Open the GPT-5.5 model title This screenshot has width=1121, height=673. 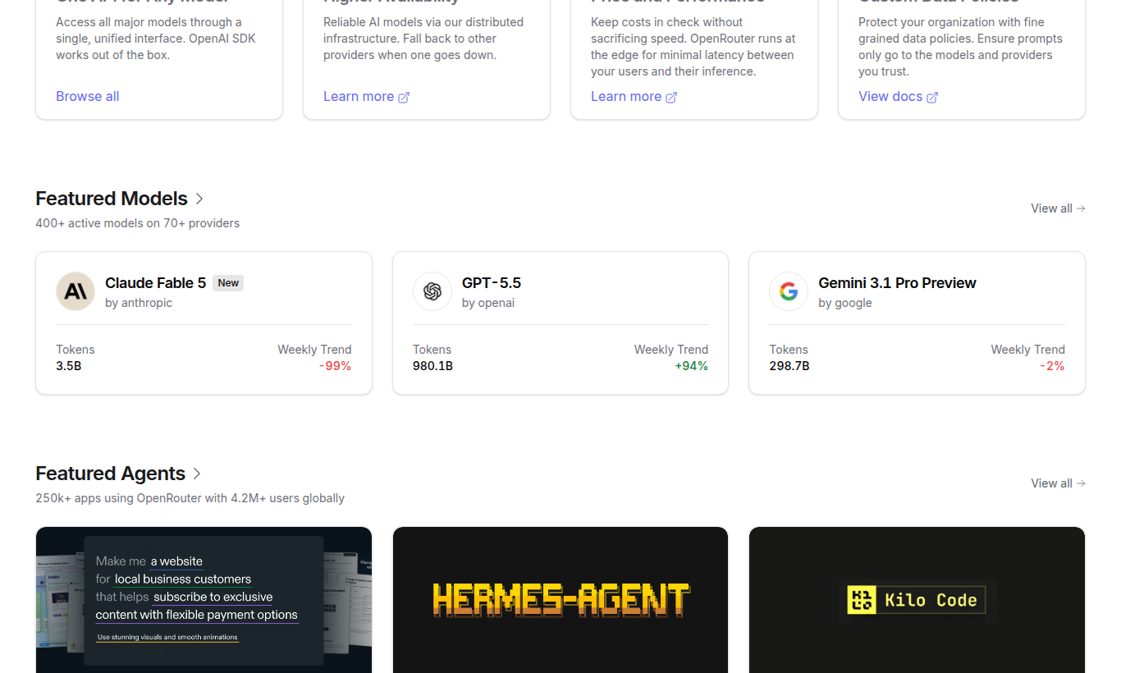point(492,283)
